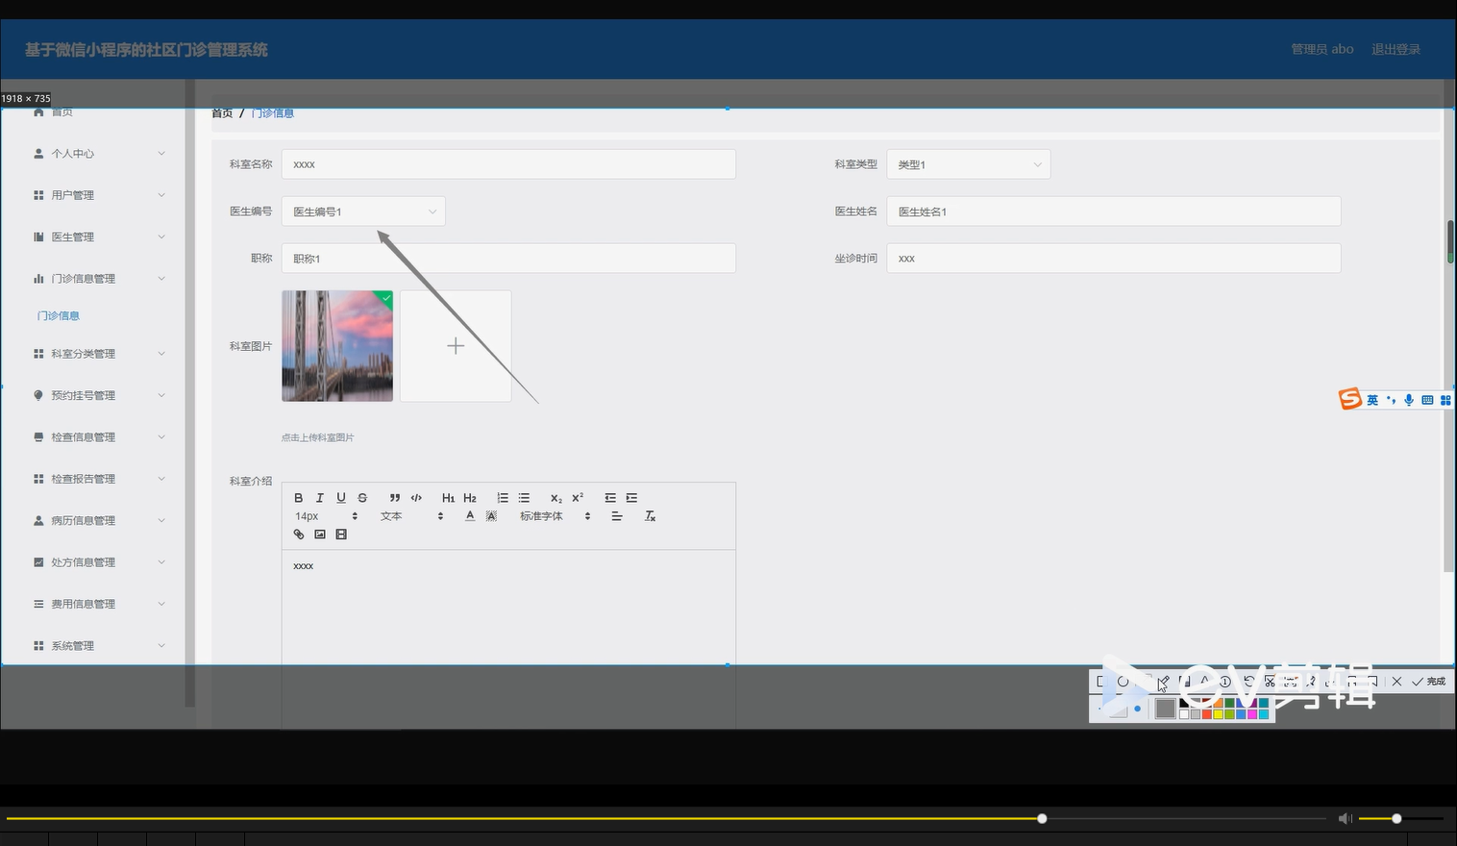Screen dimensions: 1457x846
Task: Select the pencil tool in screenshot toolbar
Action: (1164, 682)
